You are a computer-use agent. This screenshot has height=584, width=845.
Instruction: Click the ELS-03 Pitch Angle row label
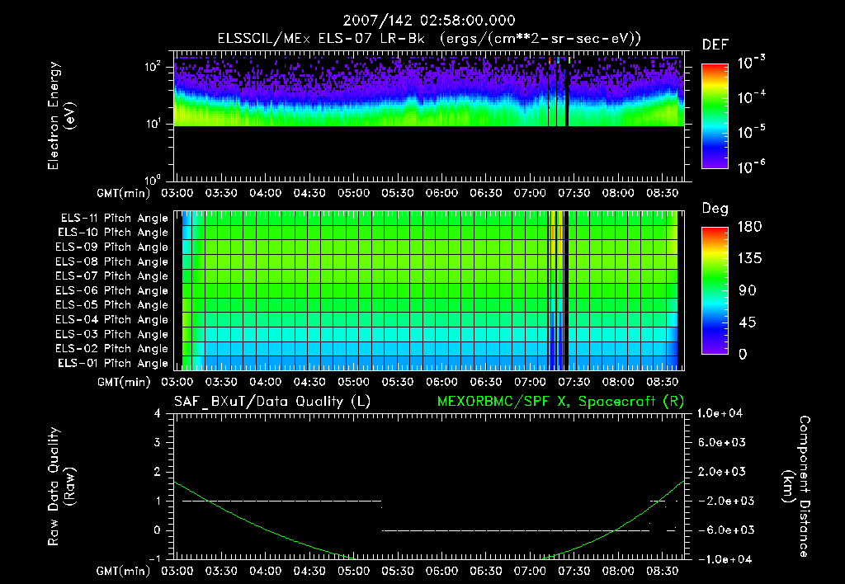[112, 334]
